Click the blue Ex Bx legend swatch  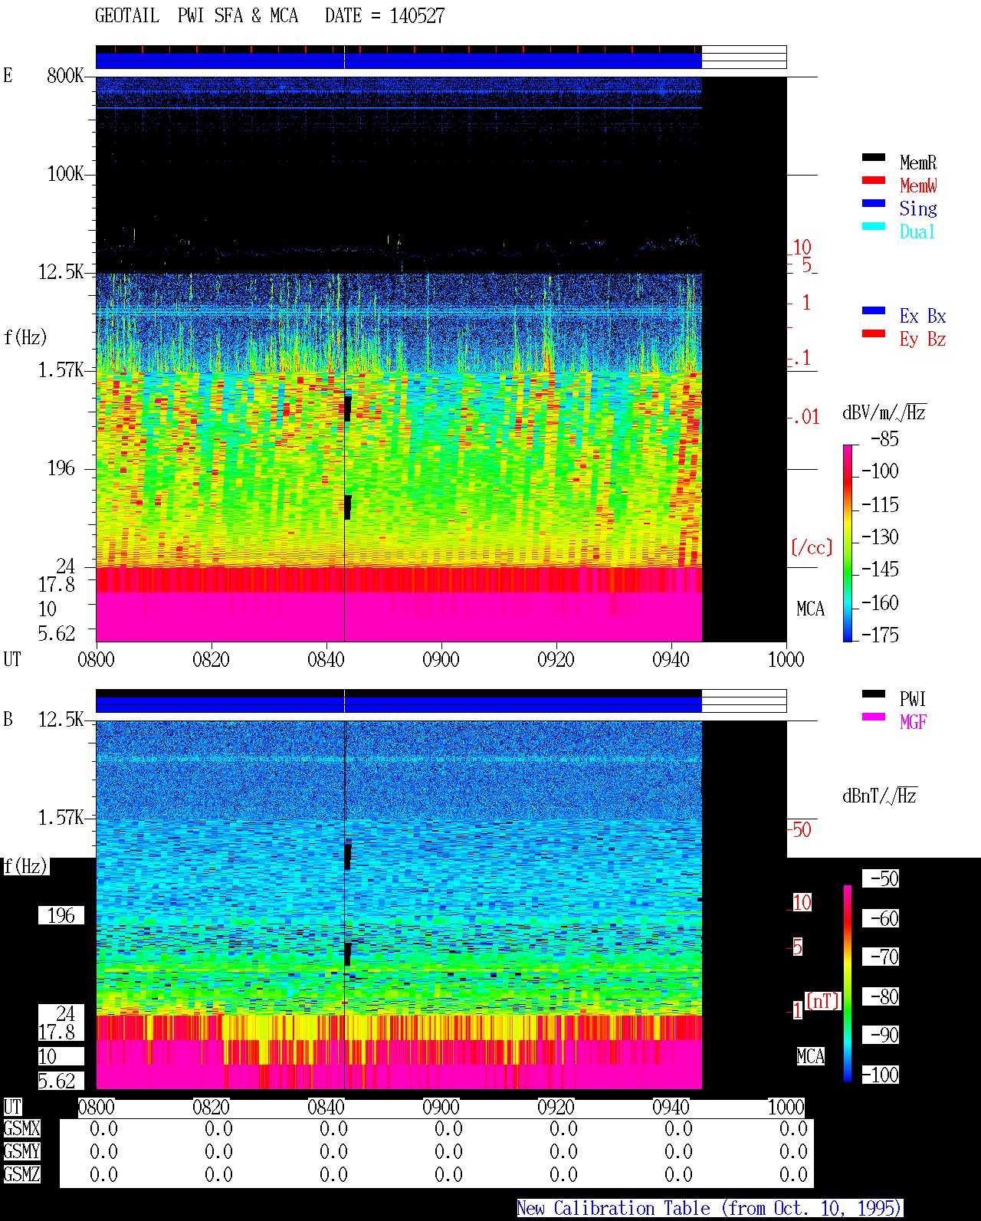[874, 311]
